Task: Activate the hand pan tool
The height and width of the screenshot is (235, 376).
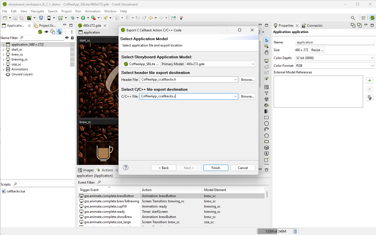Action: click(267, 52)
